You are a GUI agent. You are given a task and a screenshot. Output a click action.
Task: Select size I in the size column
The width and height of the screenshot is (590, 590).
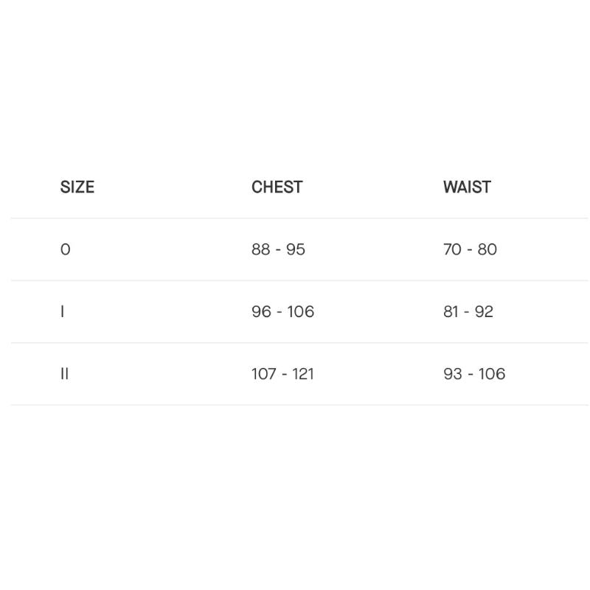63,312
